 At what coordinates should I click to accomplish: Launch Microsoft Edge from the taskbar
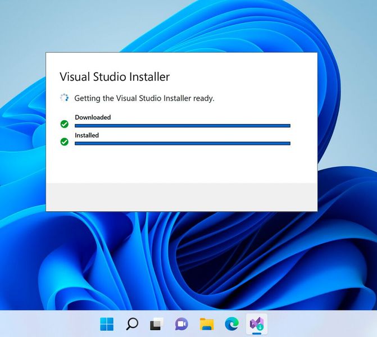pos(232,324)
